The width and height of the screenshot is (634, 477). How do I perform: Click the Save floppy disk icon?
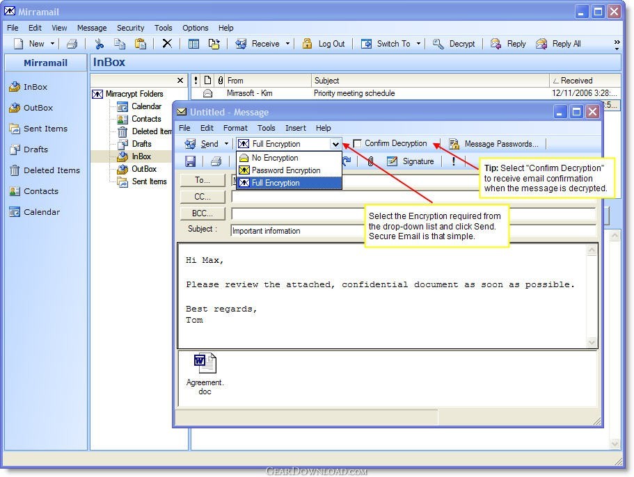[190, 161]
